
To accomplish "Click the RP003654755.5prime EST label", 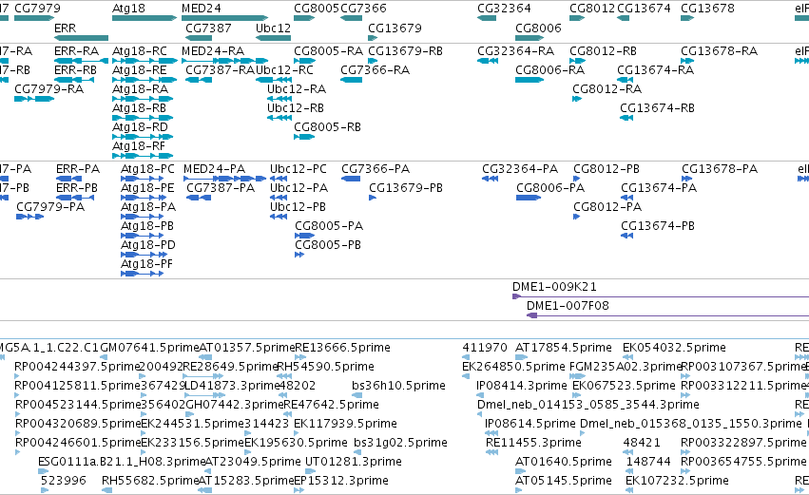I will [x=743, y=462].
